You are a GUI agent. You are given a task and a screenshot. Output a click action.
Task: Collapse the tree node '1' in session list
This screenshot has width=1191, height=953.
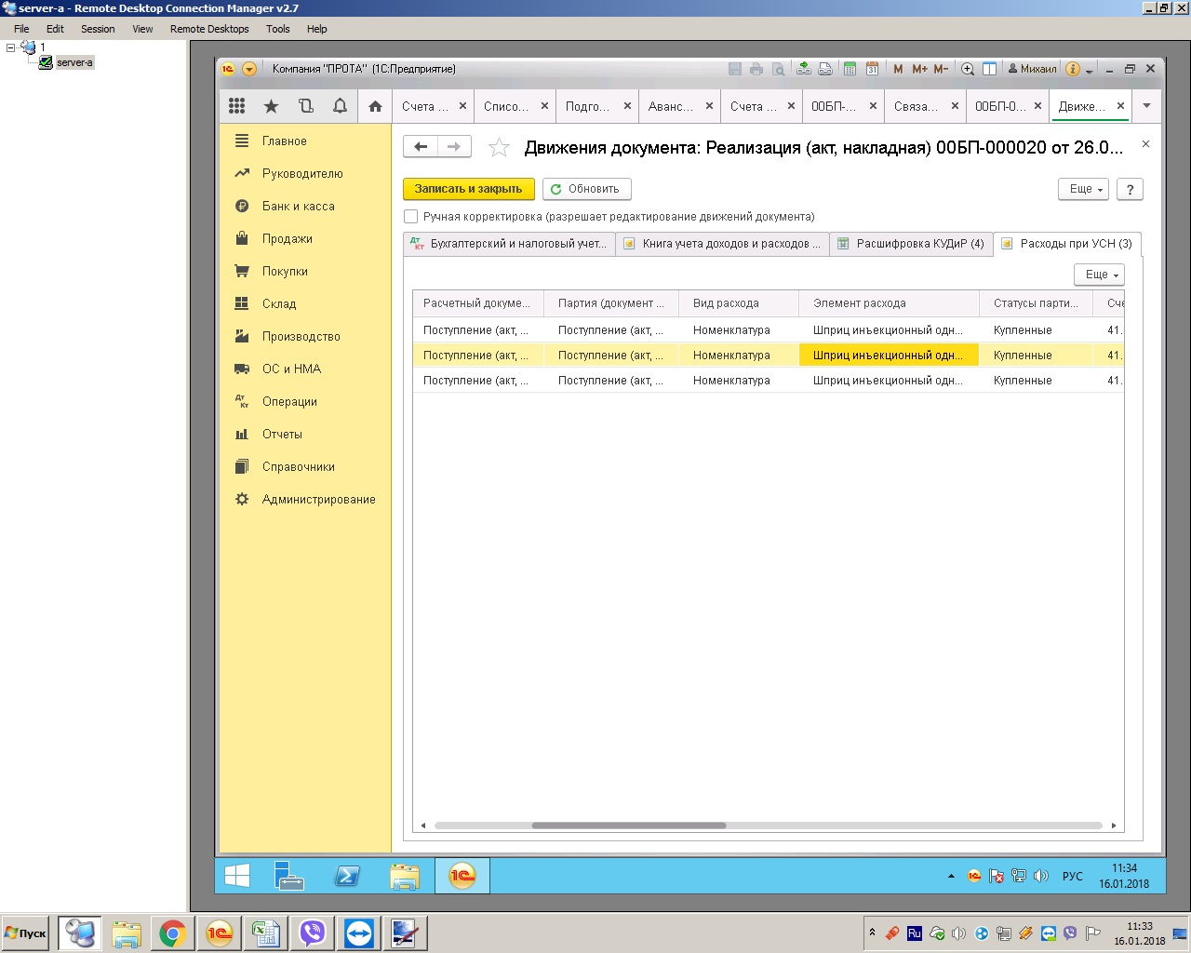tap(11, 47)
